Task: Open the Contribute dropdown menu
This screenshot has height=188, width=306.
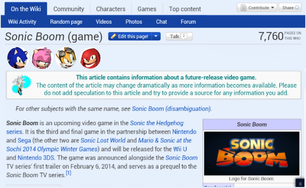Action: (257, 8)
